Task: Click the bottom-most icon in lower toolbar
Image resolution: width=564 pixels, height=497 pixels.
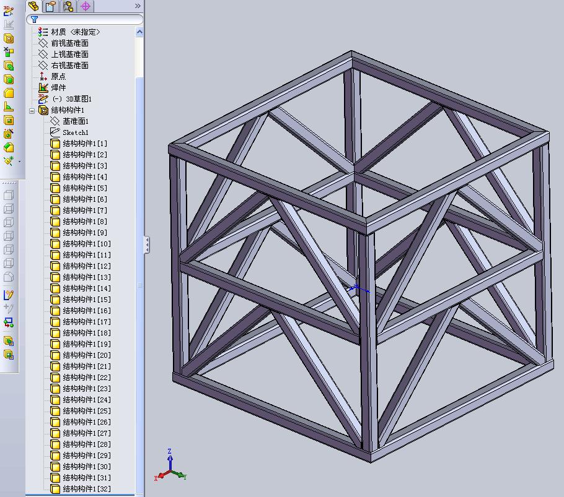Action: pyautogui.click(x=8, y=355)
